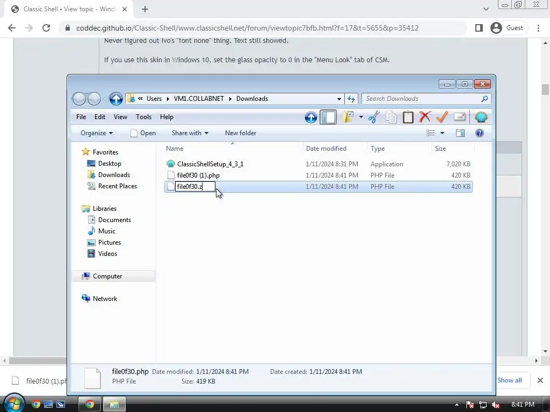Viewport: 550px width, 412px height.
Task: Select Pictures library
Action: point(109,242)
